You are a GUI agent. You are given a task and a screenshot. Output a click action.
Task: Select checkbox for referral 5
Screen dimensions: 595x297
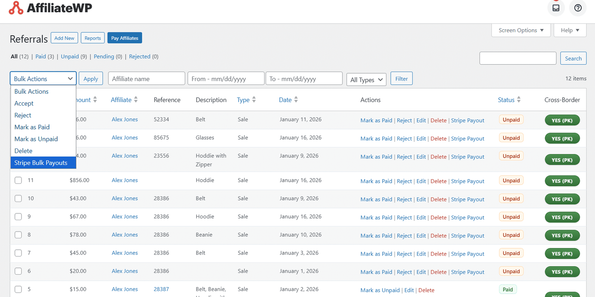point(18,290)
